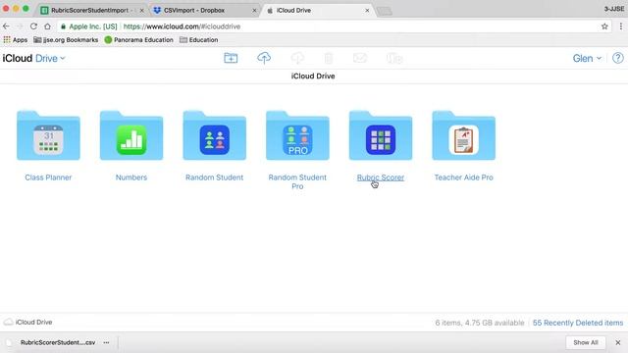
Task: Open the Random Student folder icon
Action: tap(214, 135)
